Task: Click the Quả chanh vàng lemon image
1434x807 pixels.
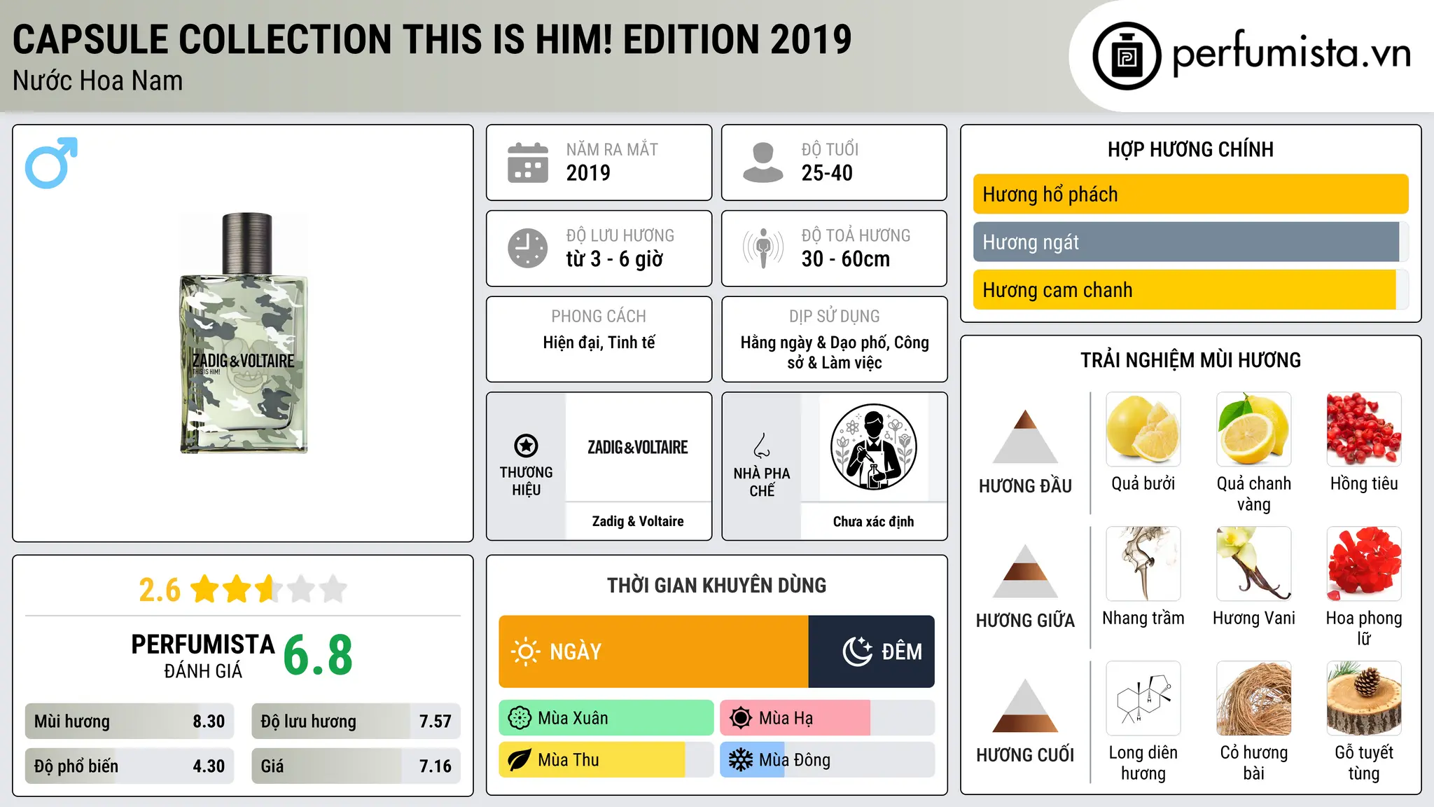Action: [x=1253, y=429]
